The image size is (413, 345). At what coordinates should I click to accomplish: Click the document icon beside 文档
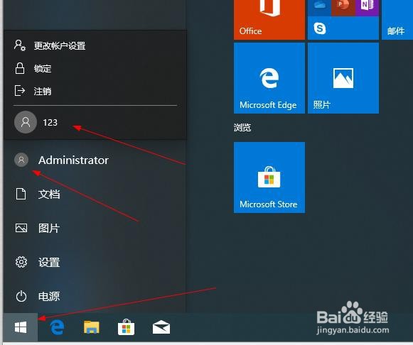click(21, 194)
